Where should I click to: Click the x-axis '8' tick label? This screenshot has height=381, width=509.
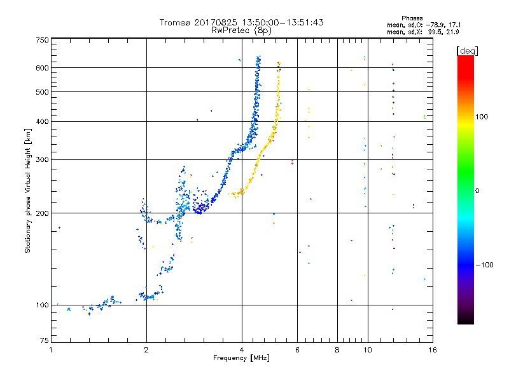pos(337,350)
